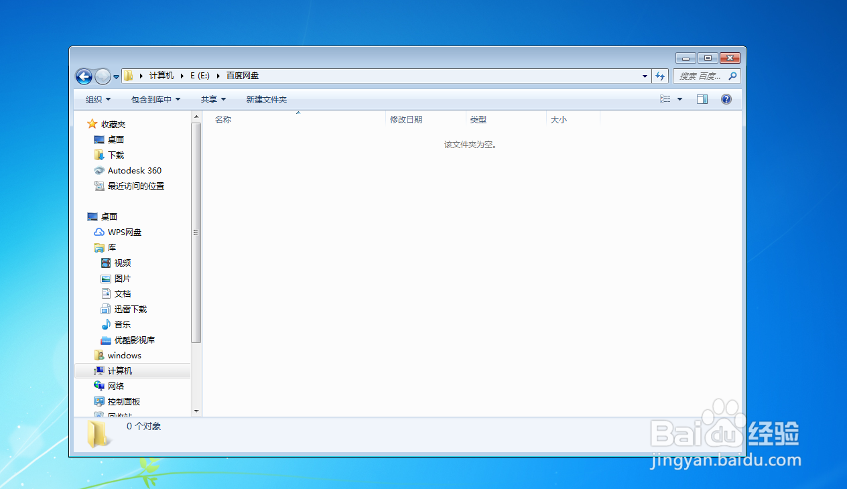847x489 pixels.
Task: Select 收藏夹 in navigation pane
Action: tap(113, 124)
